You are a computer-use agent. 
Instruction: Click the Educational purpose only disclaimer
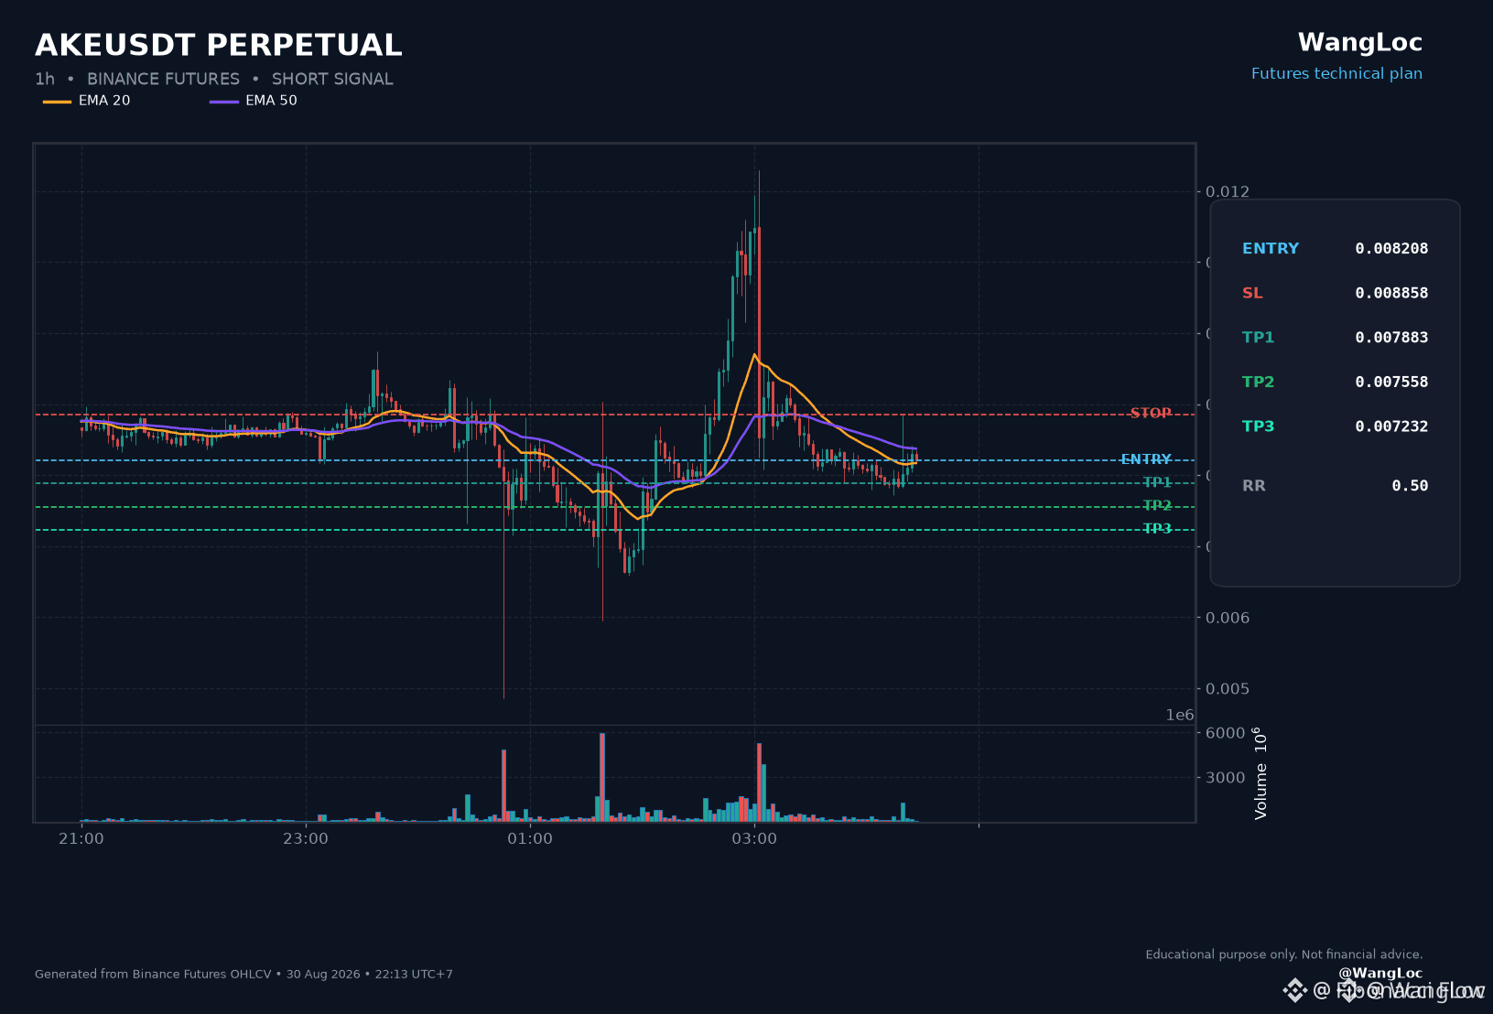click(x=1284, y=955)
